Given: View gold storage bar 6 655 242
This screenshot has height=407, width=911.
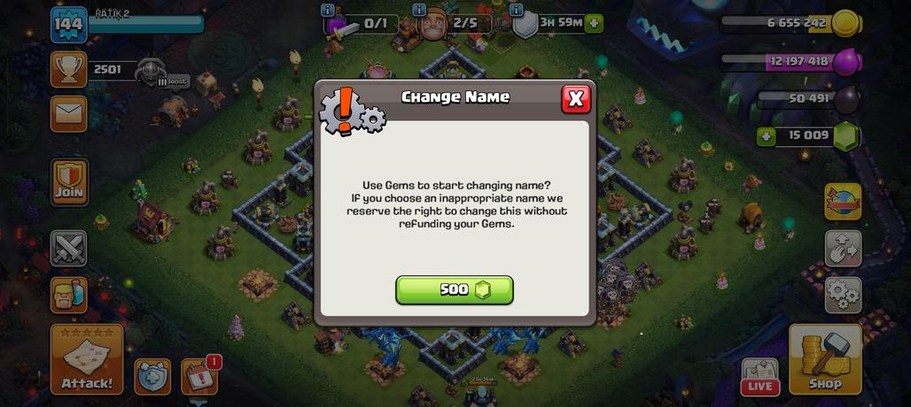Looking at the screenshot, I should pyautogui.click(x=790, y=23).
